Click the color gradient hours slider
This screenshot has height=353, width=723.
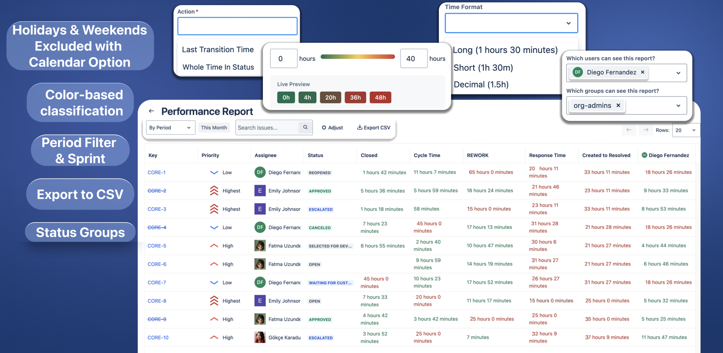coord(358,56)
